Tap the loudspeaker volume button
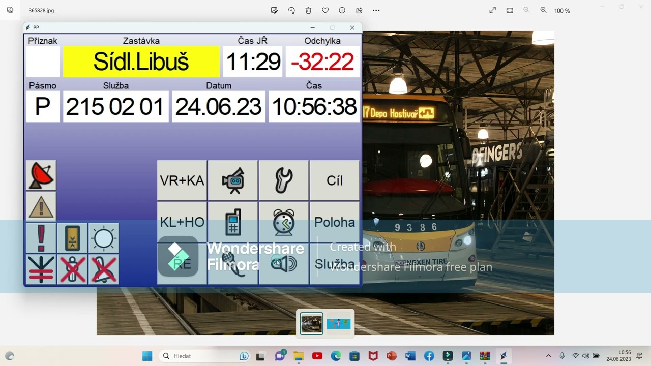Image resolution: width=651 pixels, height=366 pixels. (284, 264)
